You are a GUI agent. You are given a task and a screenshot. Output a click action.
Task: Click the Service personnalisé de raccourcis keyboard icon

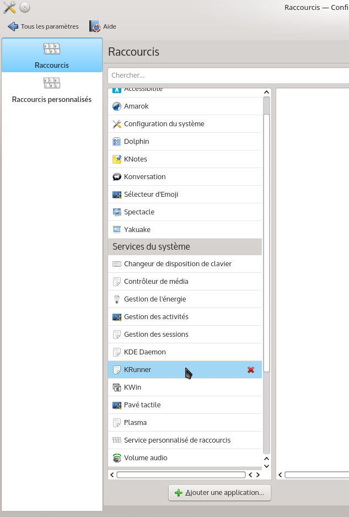point(117,440)
